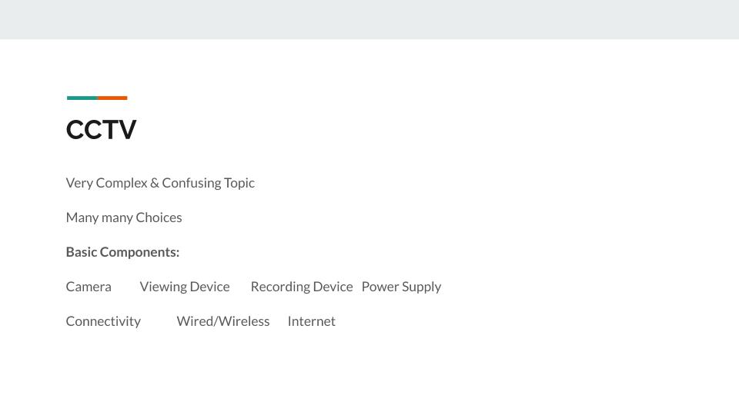Select the 'Basic Components:' bold heading
This screenshot has width=739, height=415.
[x=122, y=252]
